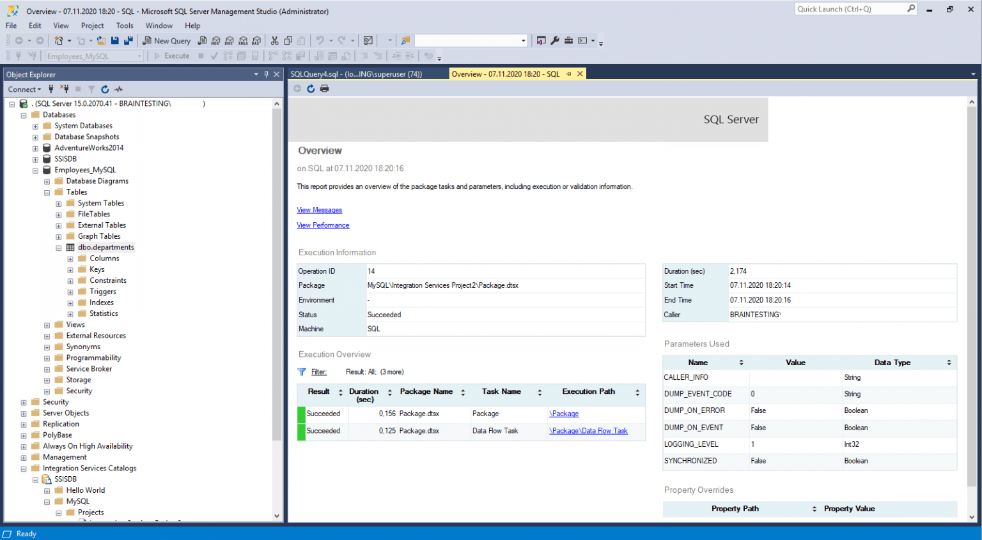This screenshot has height=540, width=982.
Task: Click the toolbox icon in toolbar
Action: [x=568, y=41]
